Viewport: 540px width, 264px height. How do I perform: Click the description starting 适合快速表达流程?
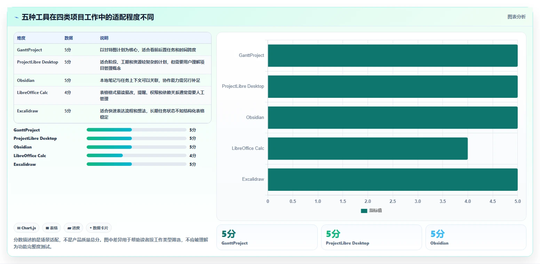coord(152,114)
